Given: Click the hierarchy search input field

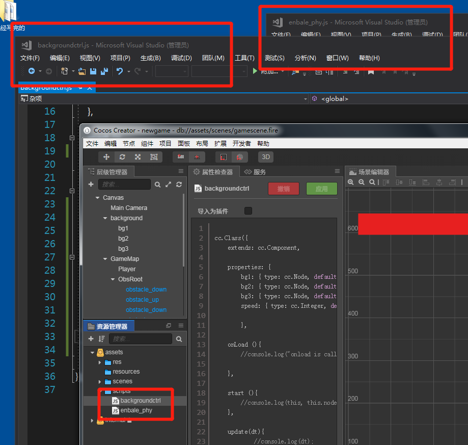Looking at the screenshot, I should pyautogui.click(x=125, y=185).
